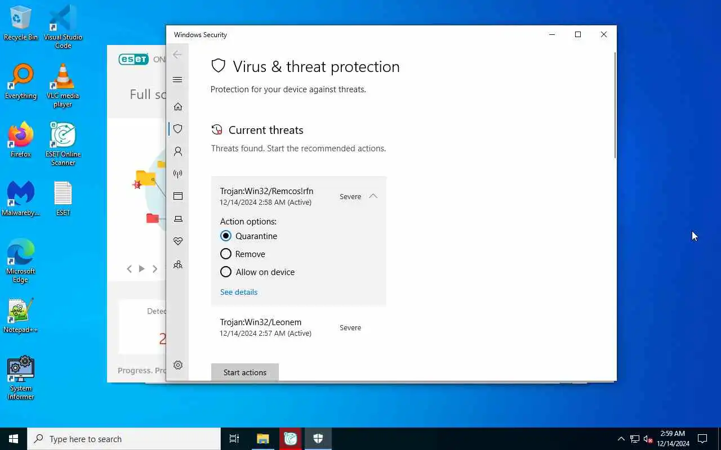The width and height of the screenshot is (721, 450).
Task: Click Windows Security taskbar button
Action: click(x=318, y=439)
